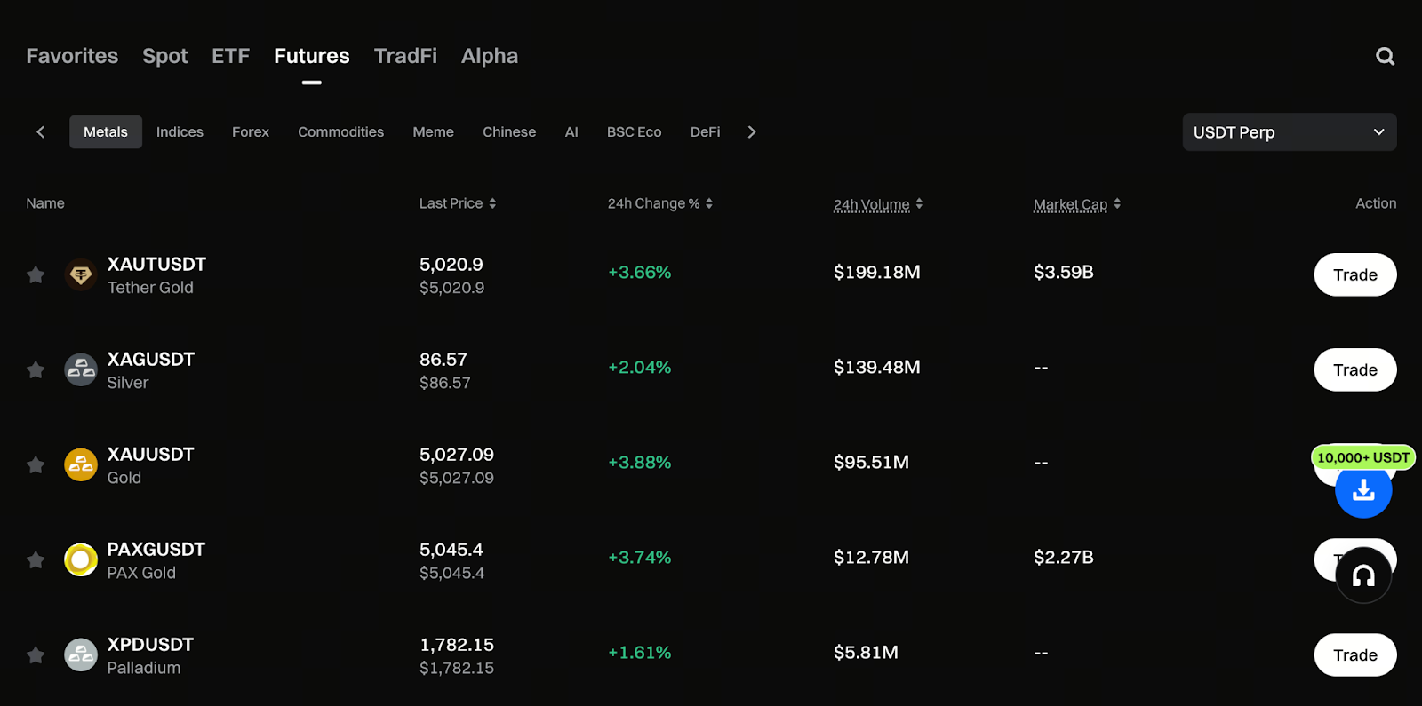The height and width of the screenshot is (706, 1422).
Task: Open the headset support chat icon
Action: coord(1362,576)
